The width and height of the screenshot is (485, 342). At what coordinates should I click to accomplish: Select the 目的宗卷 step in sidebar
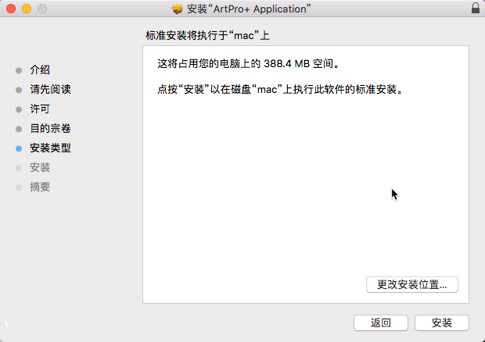point(50,128)
